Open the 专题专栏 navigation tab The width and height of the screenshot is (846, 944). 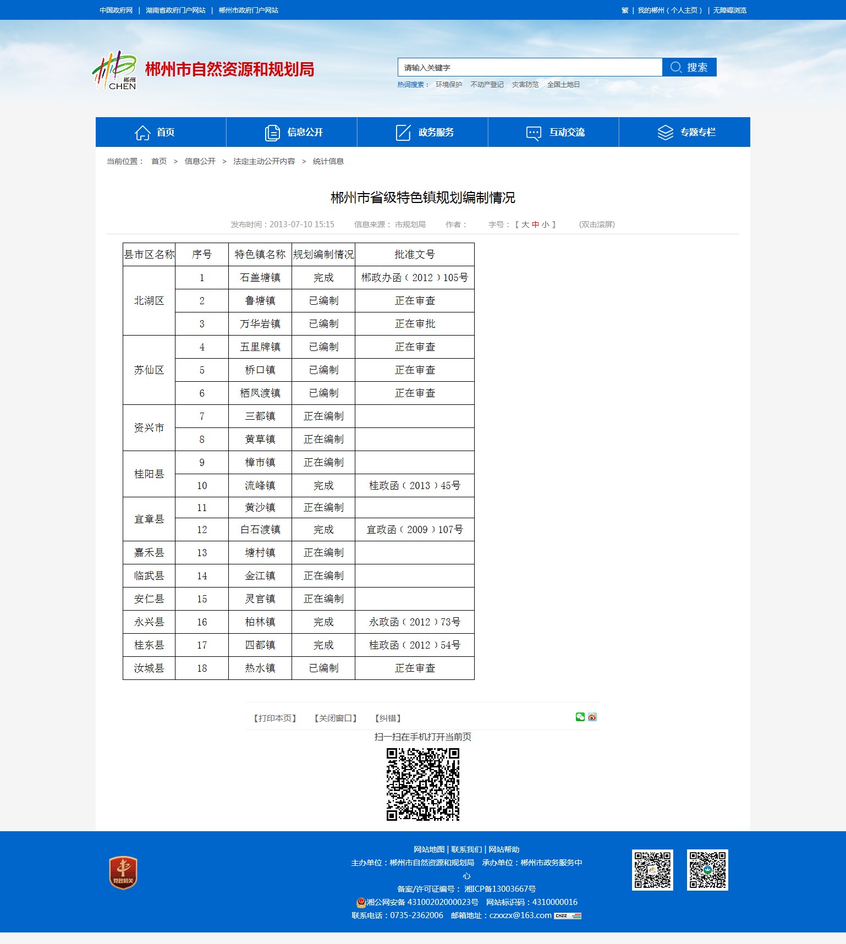[685, 132]
